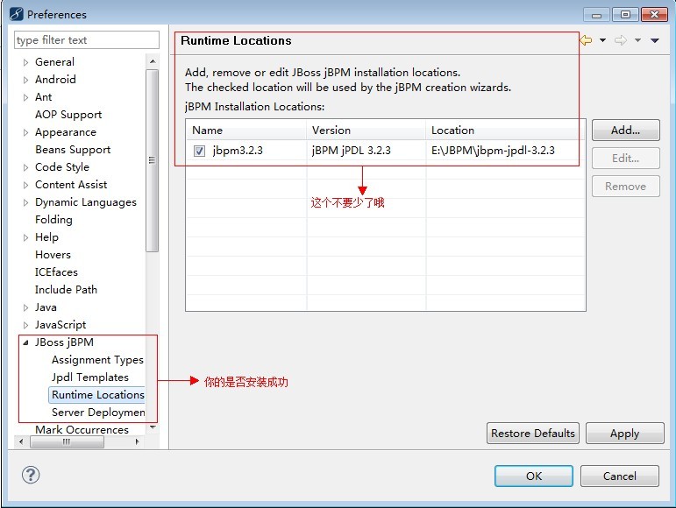
Task: Select the jbpm3.2.3 name cell
Action: click(238, 151)
